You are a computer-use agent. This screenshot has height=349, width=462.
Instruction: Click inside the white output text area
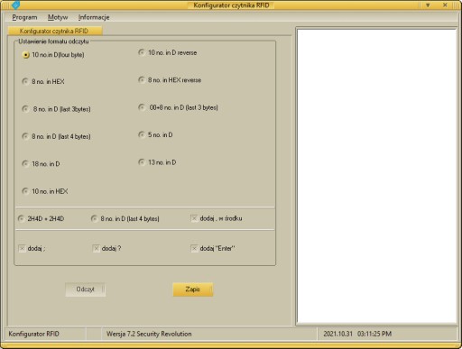point(376,176)
